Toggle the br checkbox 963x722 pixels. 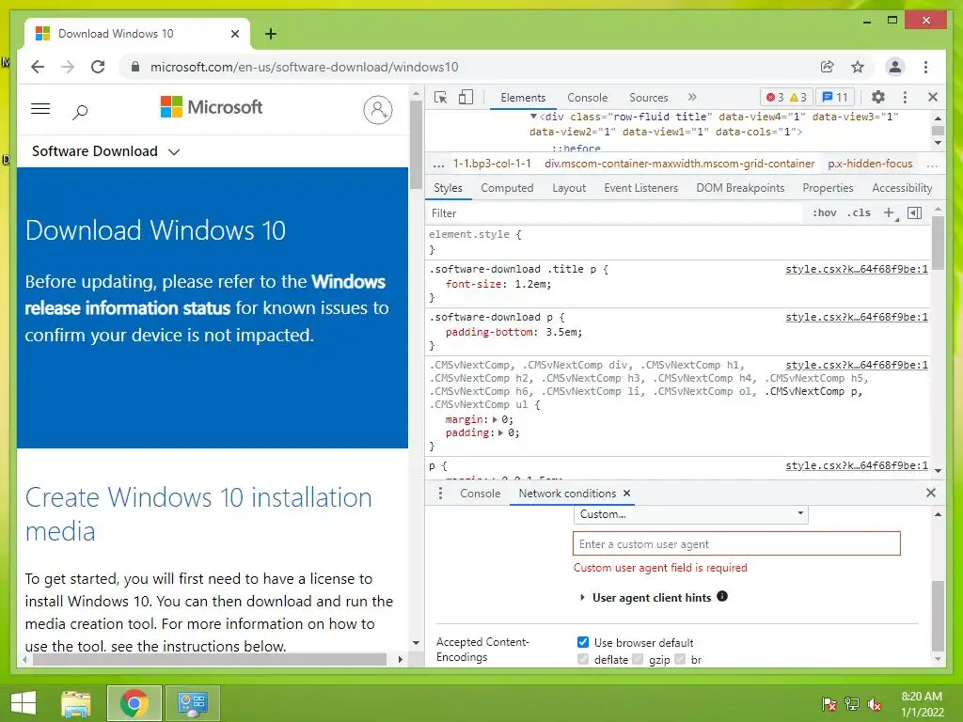(680, 659)
